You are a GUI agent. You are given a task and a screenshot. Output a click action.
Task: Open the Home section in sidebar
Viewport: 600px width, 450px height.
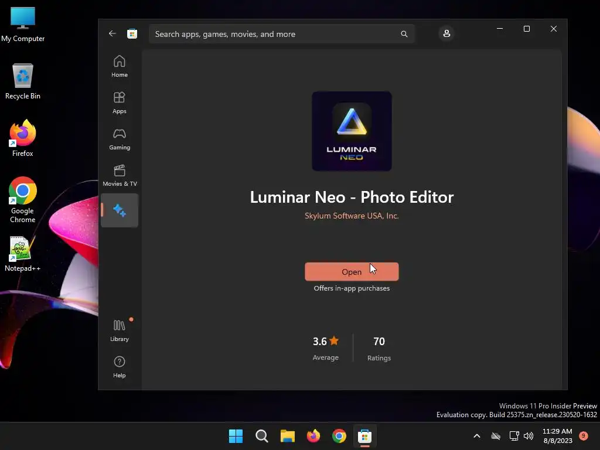tap(120, 66)
